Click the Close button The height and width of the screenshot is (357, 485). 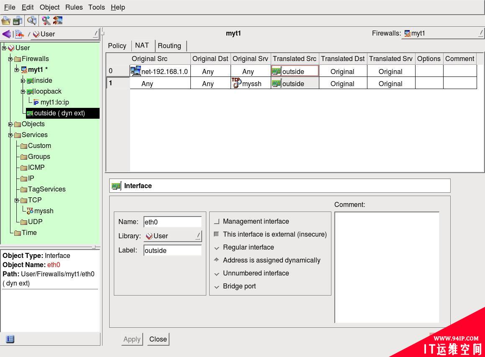coord(158,339)
